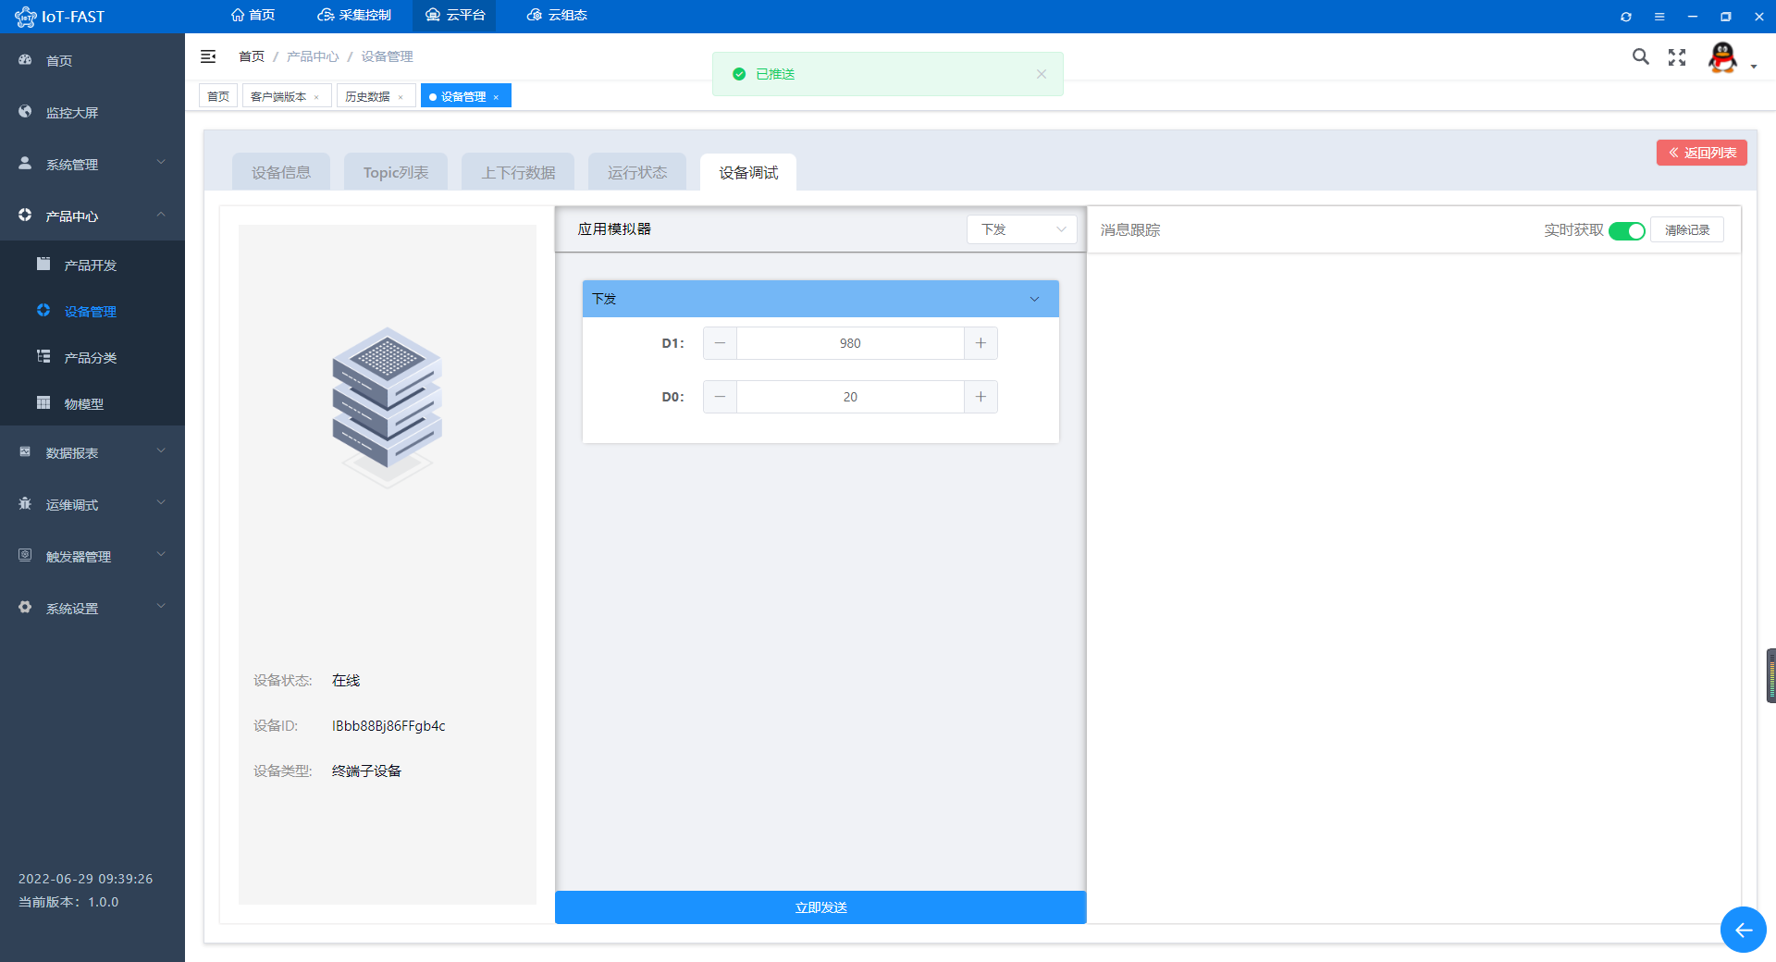Toggle fullscreen with the expand icon

(1677, 57)
